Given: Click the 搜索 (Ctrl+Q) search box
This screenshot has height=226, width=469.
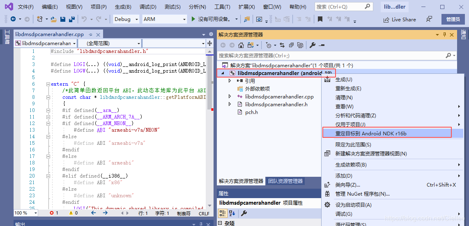Looking at the screenshot, I should point(344,7).
